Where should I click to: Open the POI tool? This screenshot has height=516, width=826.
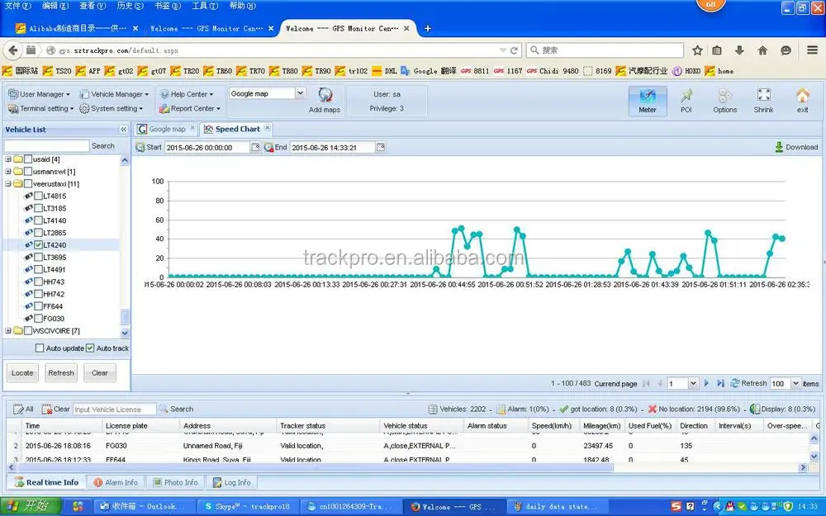click(686, 99)
